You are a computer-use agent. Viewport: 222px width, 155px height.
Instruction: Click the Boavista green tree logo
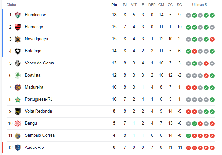coord(18,75)
